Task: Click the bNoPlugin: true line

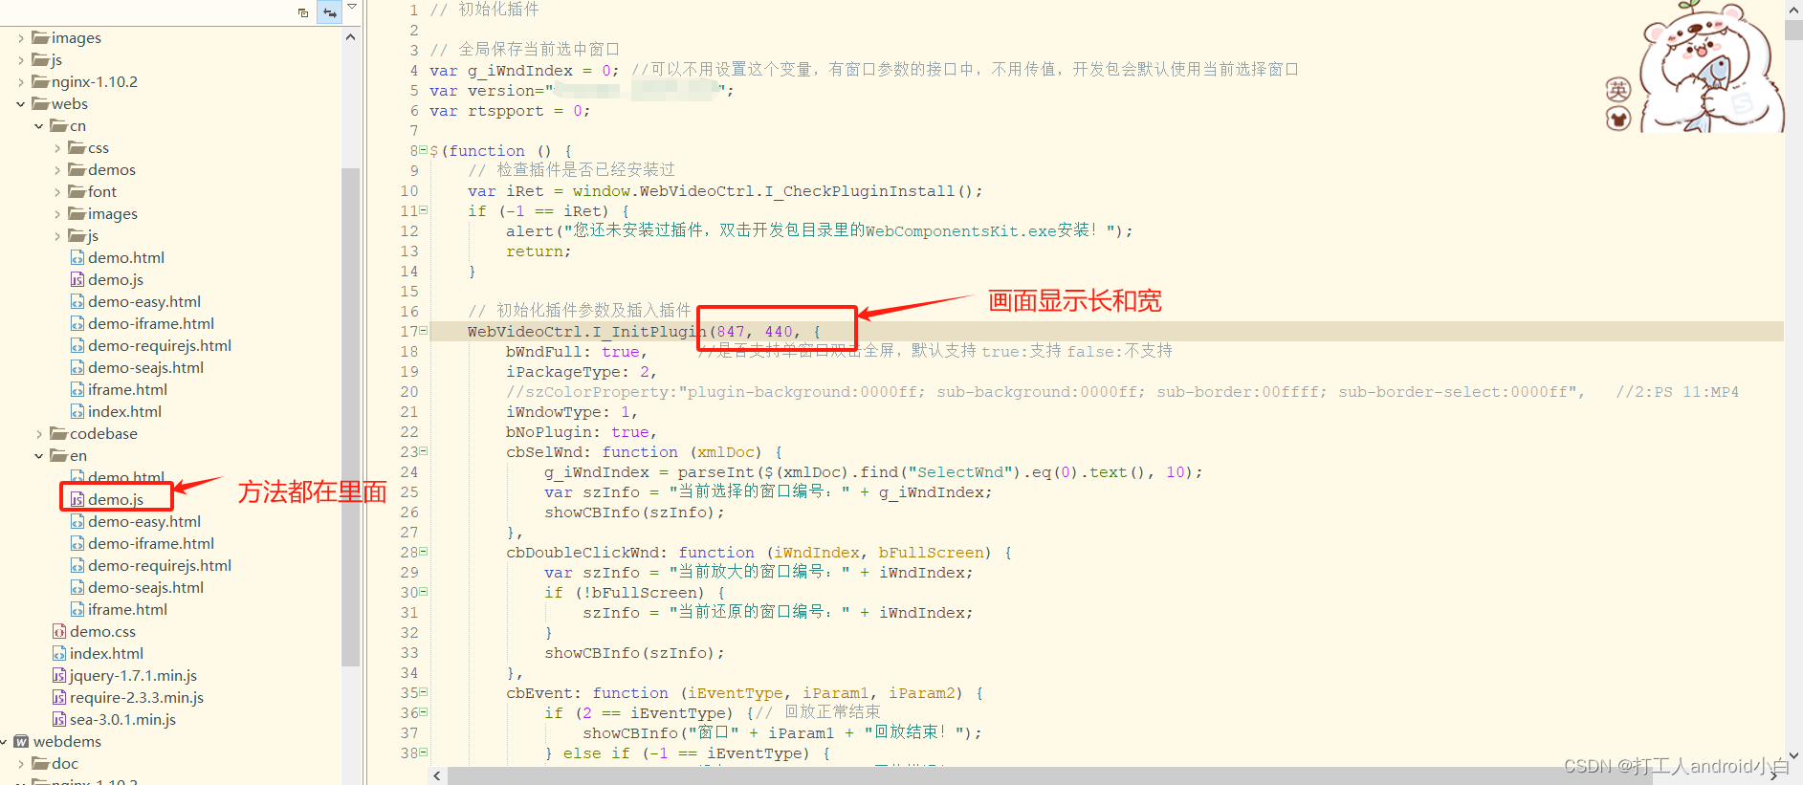Action: tap(582, 432)
